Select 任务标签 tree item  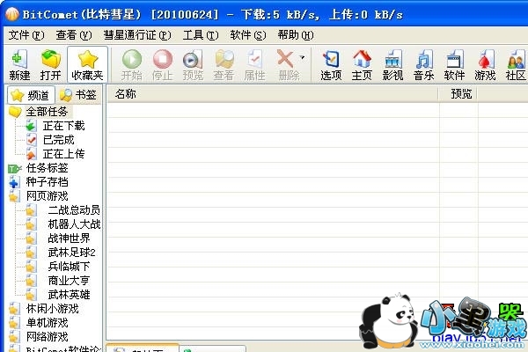(x=48, y=168)
